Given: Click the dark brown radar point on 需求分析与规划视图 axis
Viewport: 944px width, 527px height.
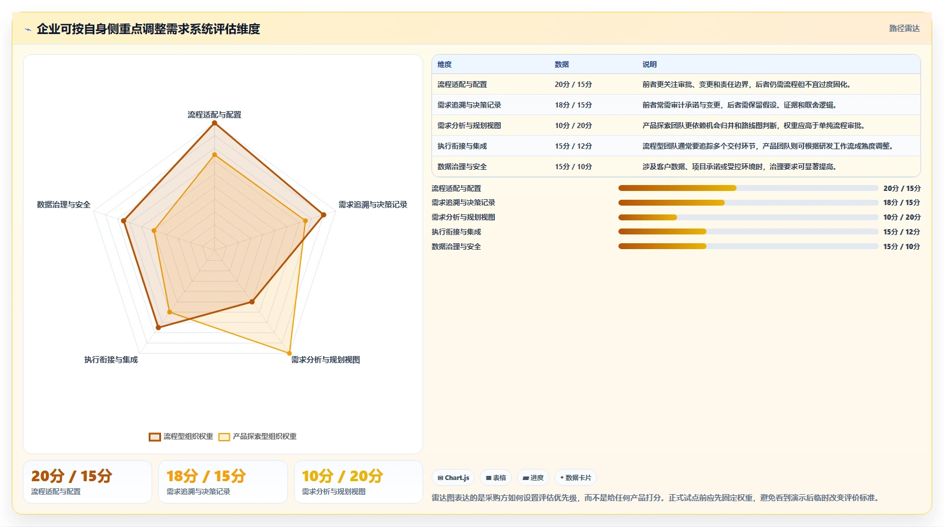Looking at the screenshot, I should [252, 302].
